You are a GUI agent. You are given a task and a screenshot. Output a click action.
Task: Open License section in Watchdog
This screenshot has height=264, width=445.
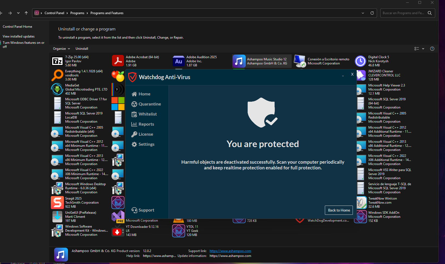[x=142, y=134]
